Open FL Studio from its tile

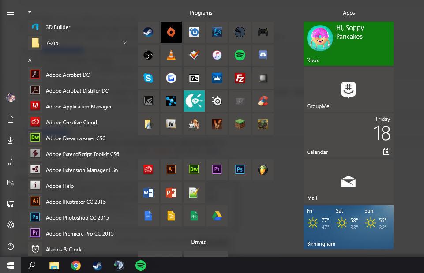pos(263,169)
